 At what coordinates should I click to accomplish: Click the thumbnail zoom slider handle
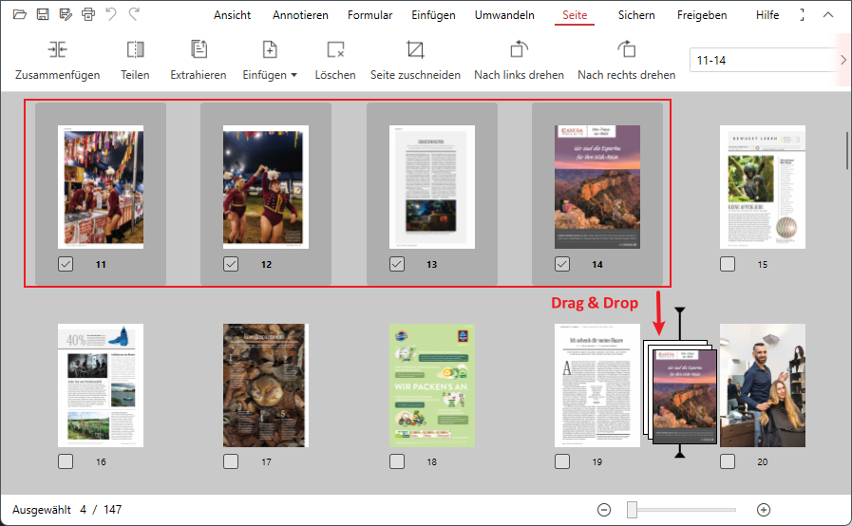pyautogui.click(x=632, y=510)
